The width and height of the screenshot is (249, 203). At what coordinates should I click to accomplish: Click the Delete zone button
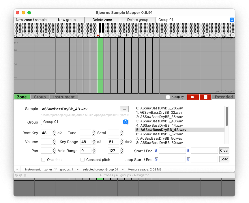pyautogui.click(x=102, y=20)
